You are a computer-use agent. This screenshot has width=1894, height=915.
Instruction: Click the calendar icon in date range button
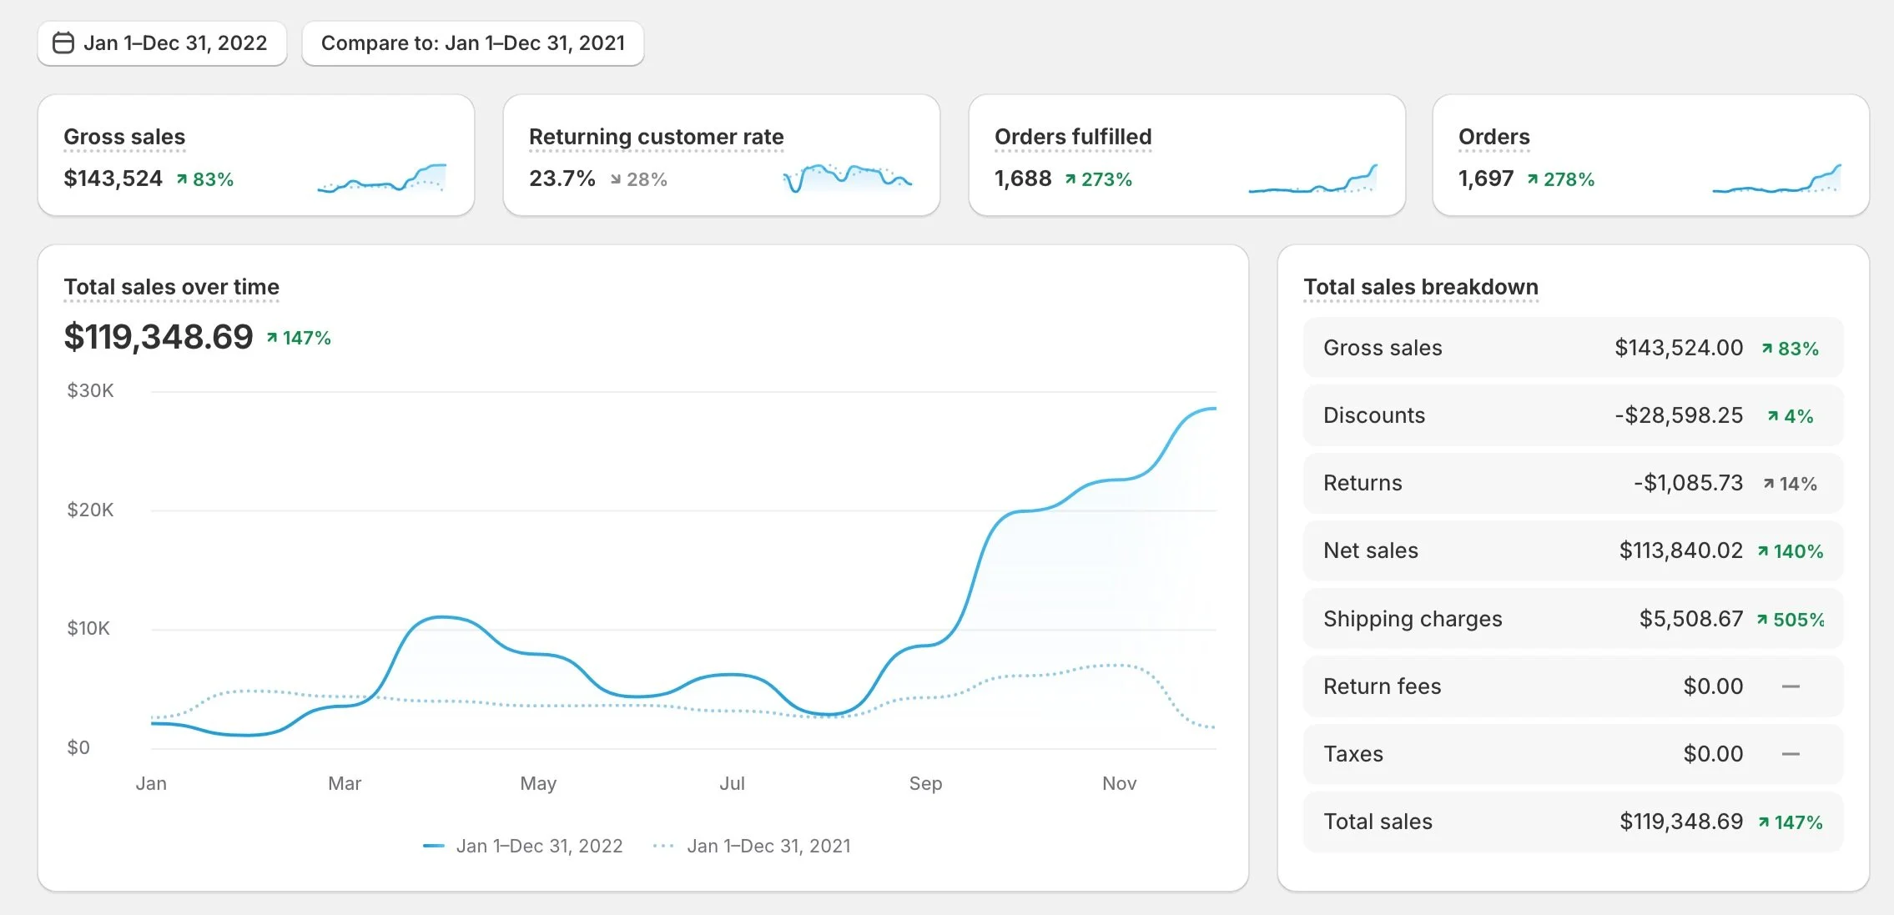[63, 43]
